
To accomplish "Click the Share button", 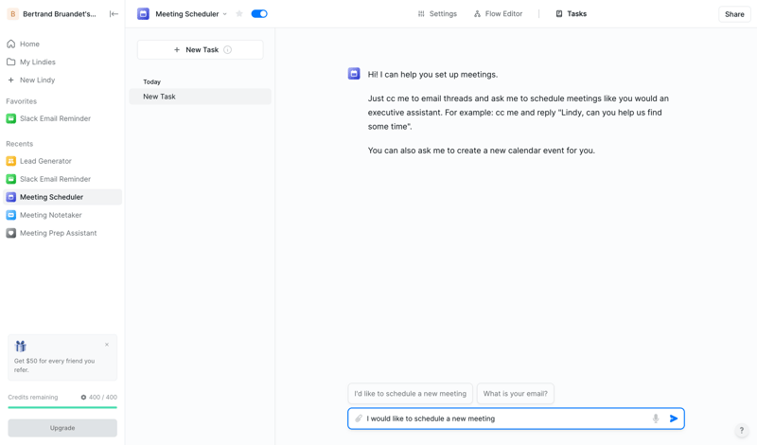I will pyautogui.click(x=734, y=14).
